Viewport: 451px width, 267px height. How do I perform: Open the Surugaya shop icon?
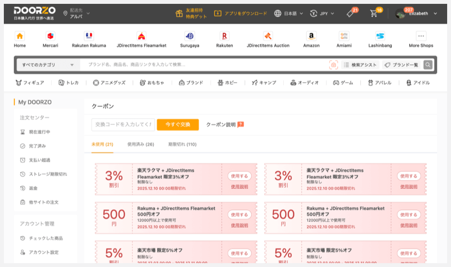coord(189,36)
